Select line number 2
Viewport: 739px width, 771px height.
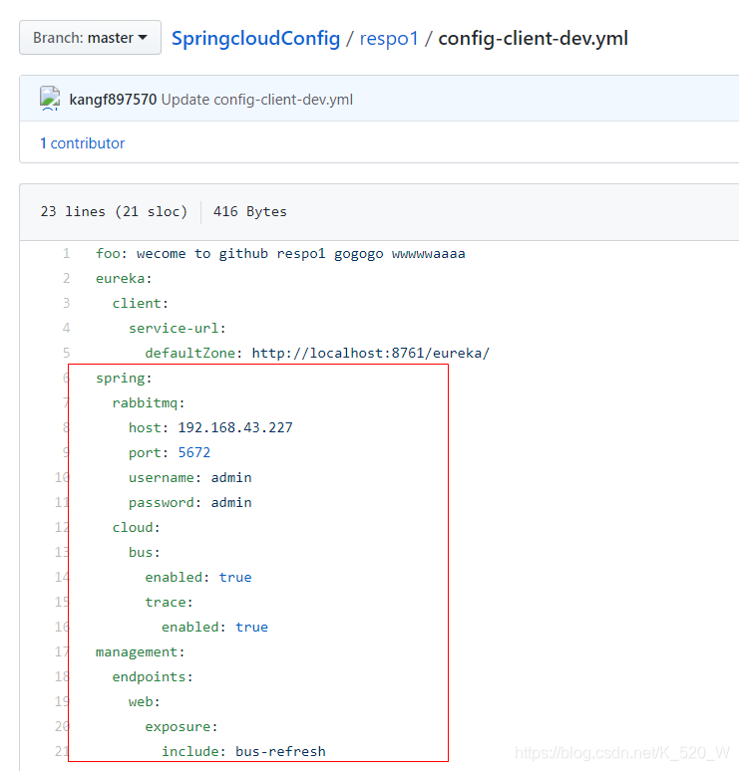[x=67, y=278]
